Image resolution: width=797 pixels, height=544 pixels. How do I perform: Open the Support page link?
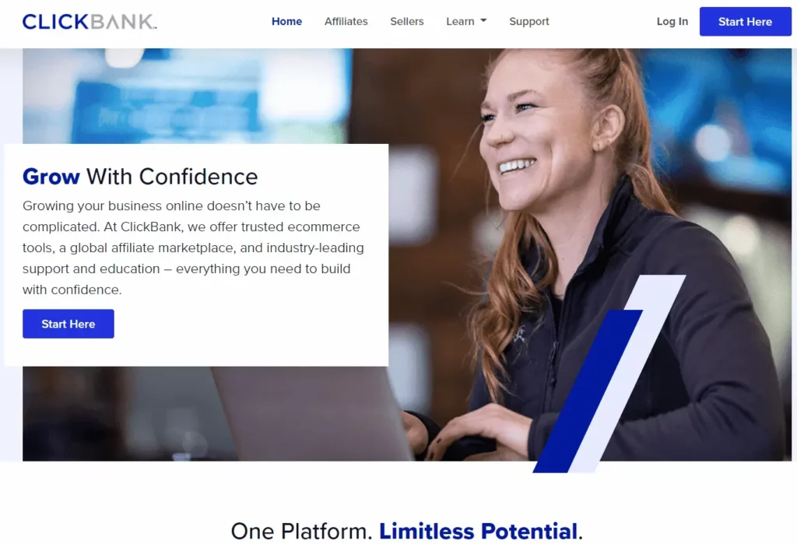529,21
